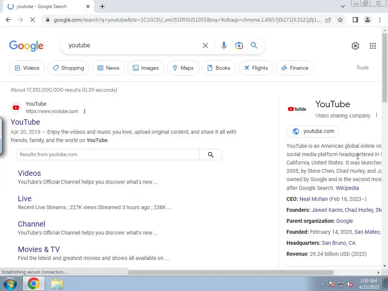Open the Movies & TV sitelink
This screenshot has height=291, width=388.
[39, 249]
